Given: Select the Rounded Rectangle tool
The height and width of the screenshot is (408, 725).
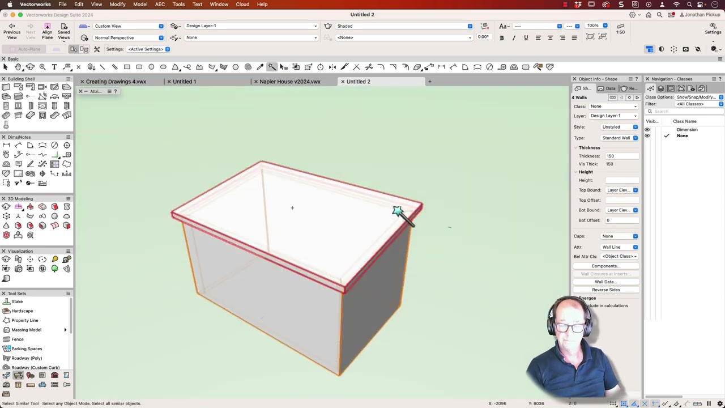Looking at the screenshot, I should [139, 67].
